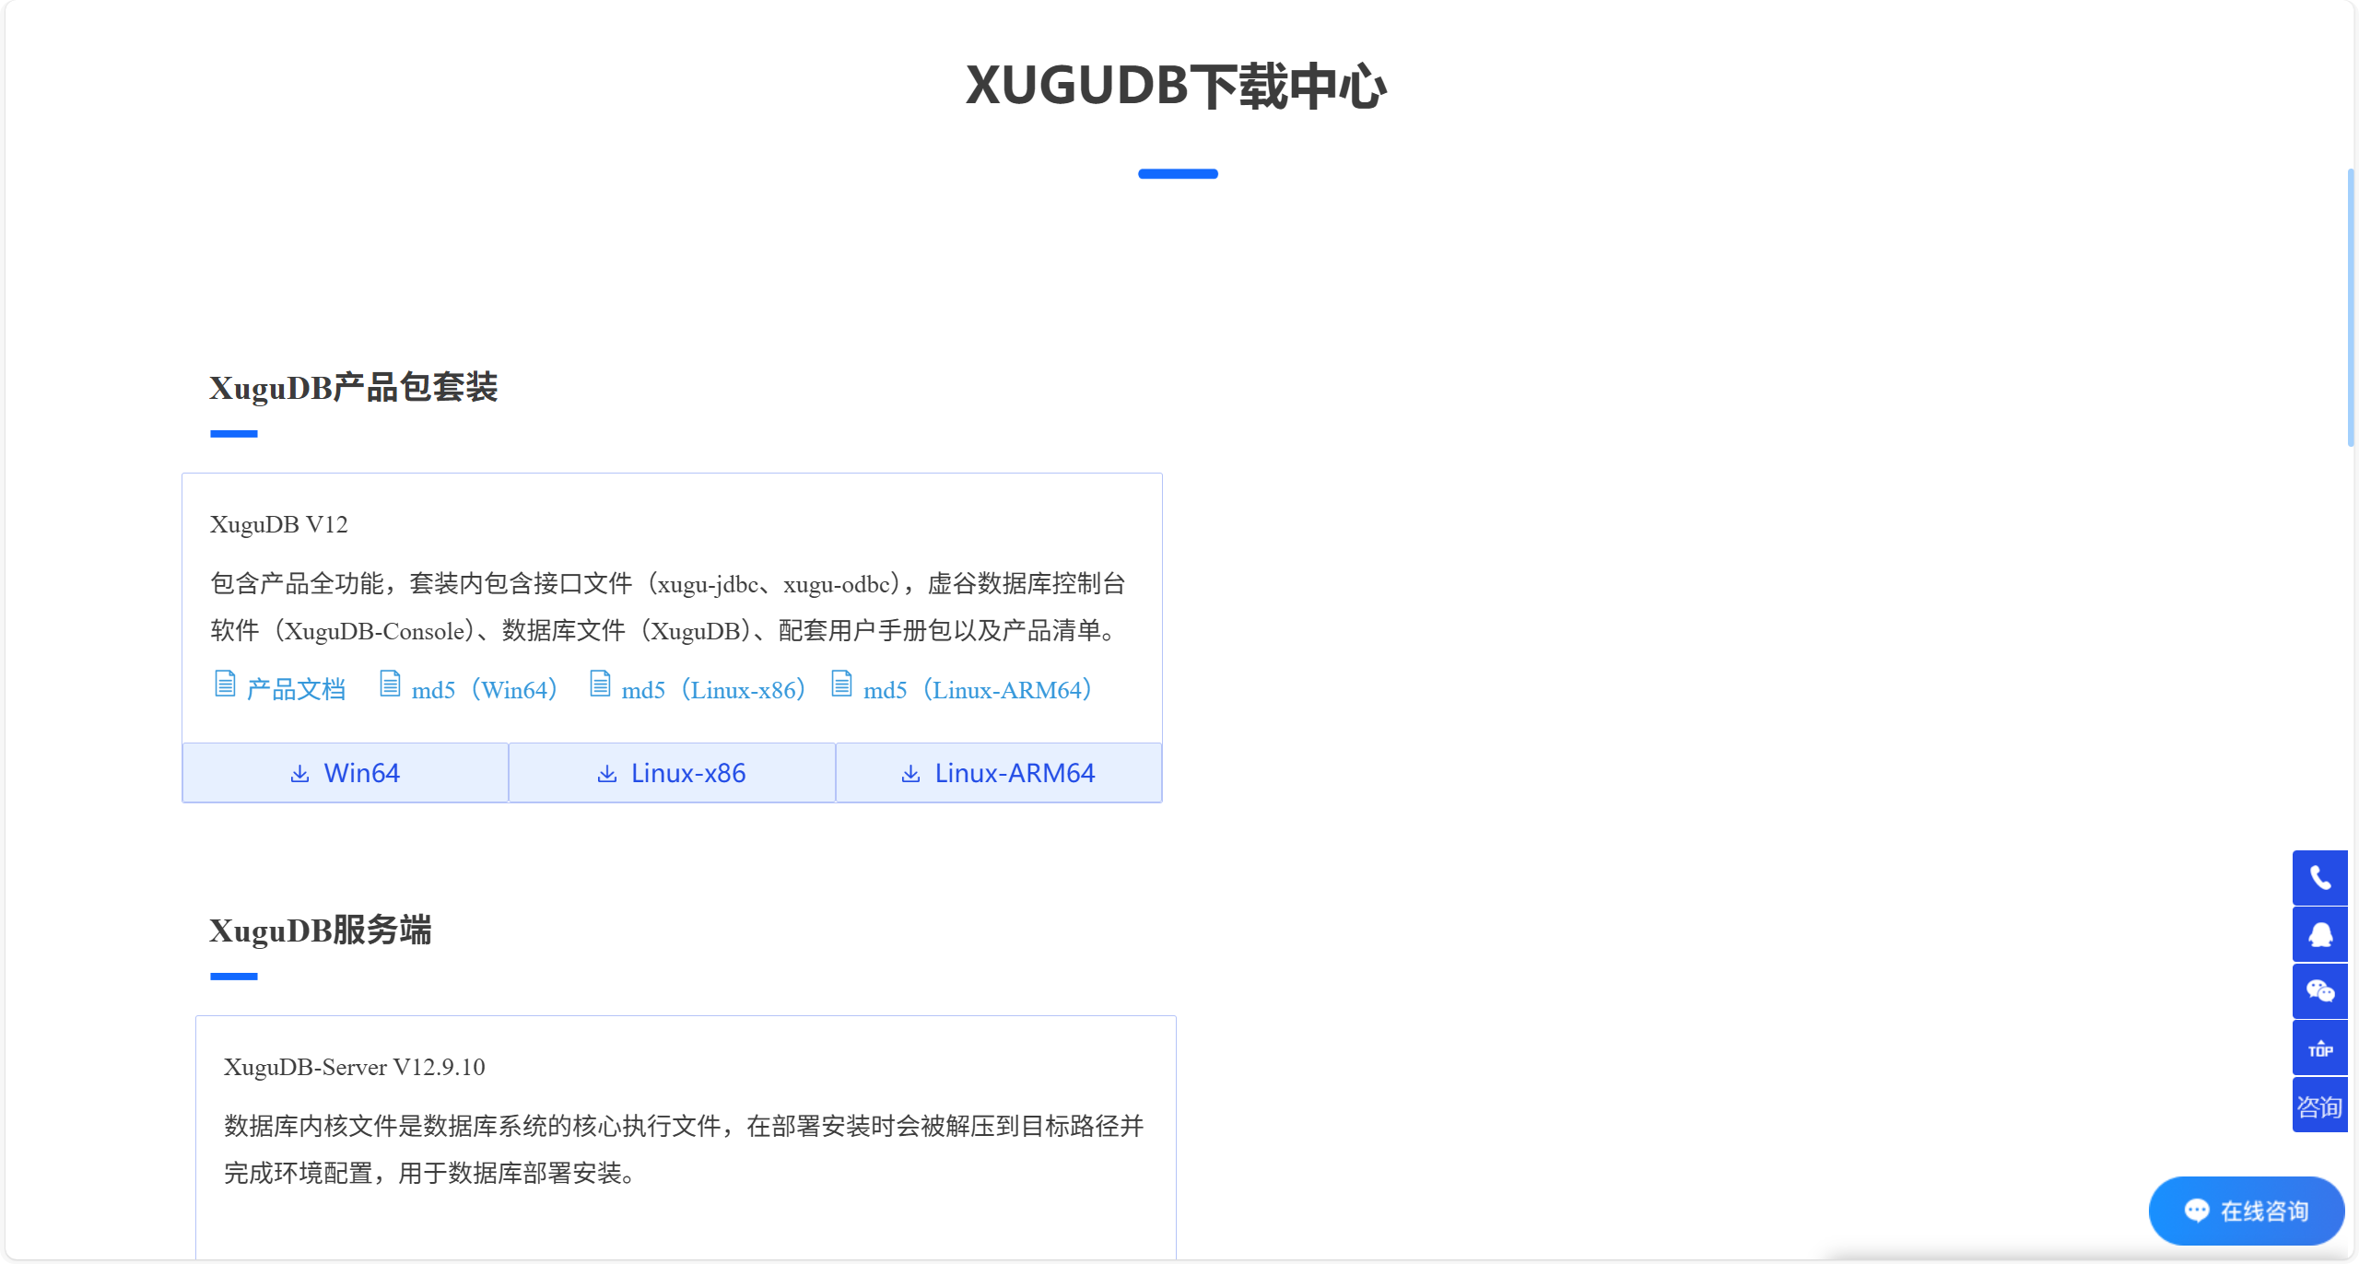
Task: Click file icon beside md5 (Linux-x86)
Action: (x=600, y=685)
